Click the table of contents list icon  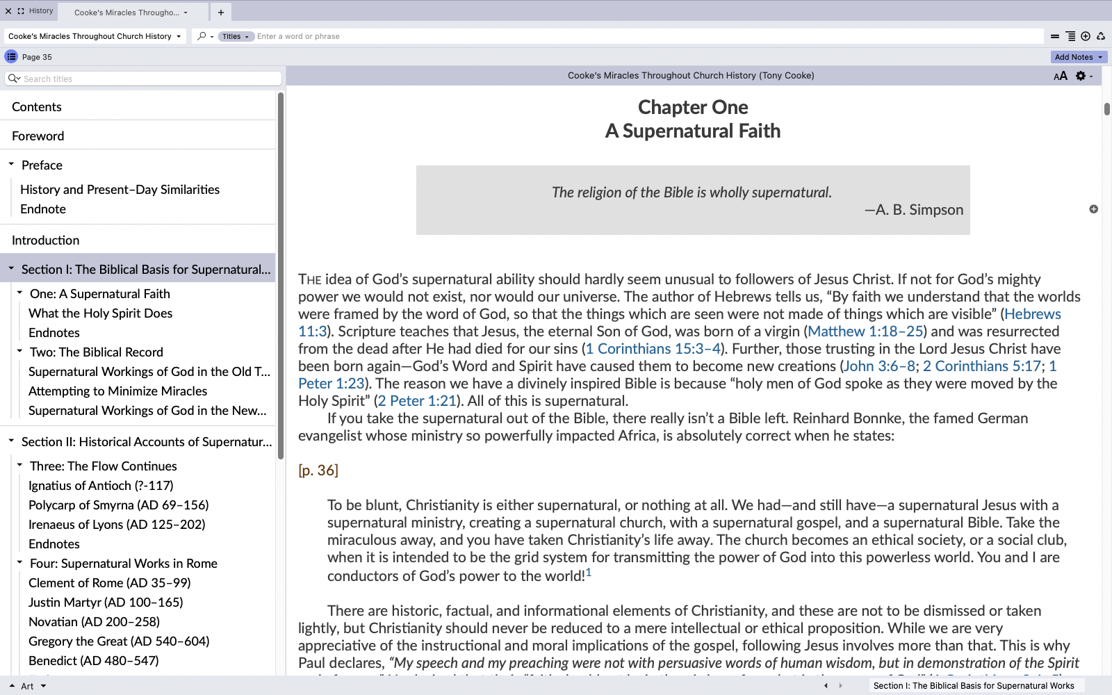(11, 57)
